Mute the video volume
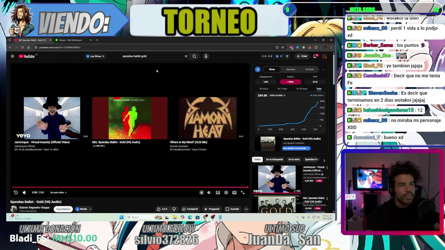The image size is (445, 250). pos(24,192)
